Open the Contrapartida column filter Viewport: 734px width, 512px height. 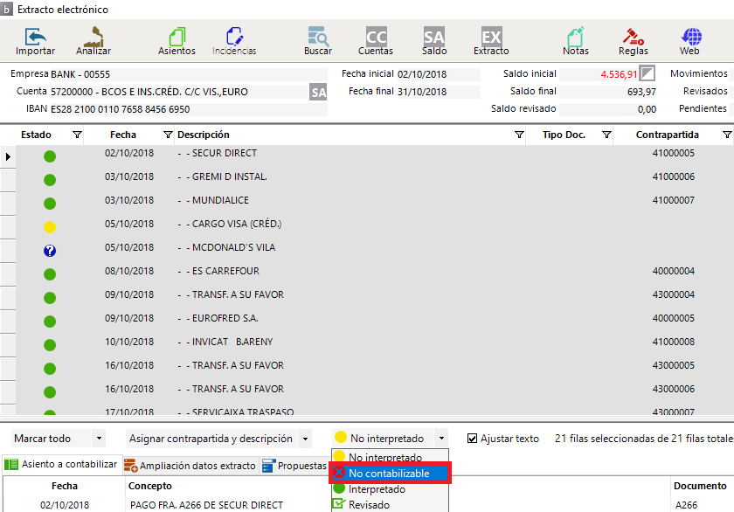click(727, 135)
